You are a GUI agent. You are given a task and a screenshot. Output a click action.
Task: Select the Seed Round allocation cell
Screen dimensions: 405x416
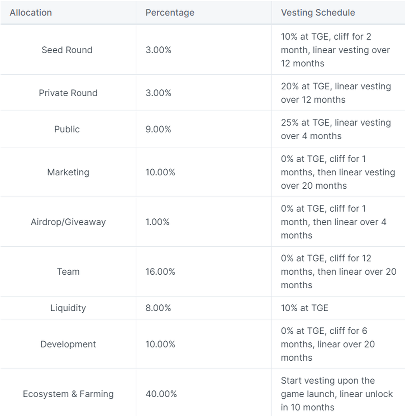[x=67, y=50]
